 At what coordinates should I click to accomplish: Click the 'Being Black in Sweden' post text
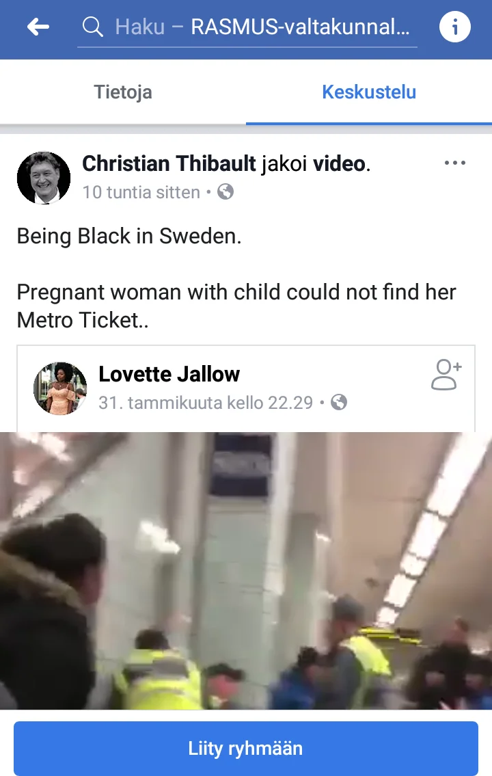click(129, 236)
